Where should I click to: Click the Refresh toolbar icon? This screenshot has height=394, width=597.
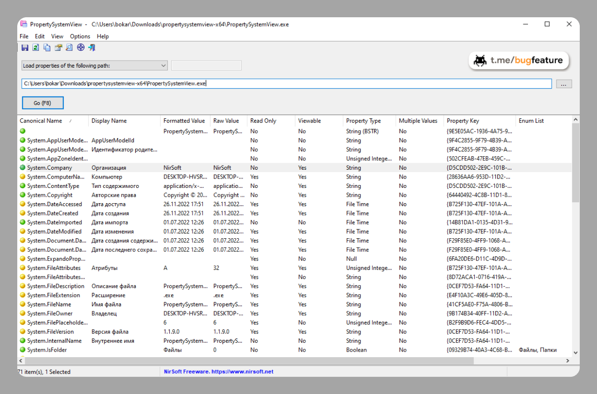click(36, 48)
